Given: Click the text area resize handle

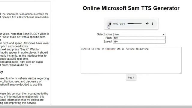Looking at the screenshot, I should 181,73.
